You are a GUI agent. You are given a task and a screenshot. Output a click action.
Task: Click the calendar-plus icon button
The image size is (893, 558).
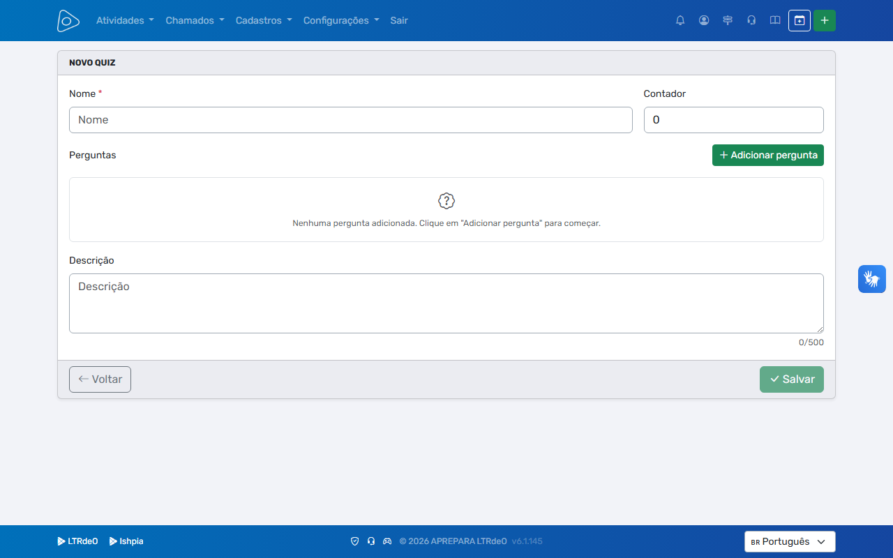[x=800, y=20]
